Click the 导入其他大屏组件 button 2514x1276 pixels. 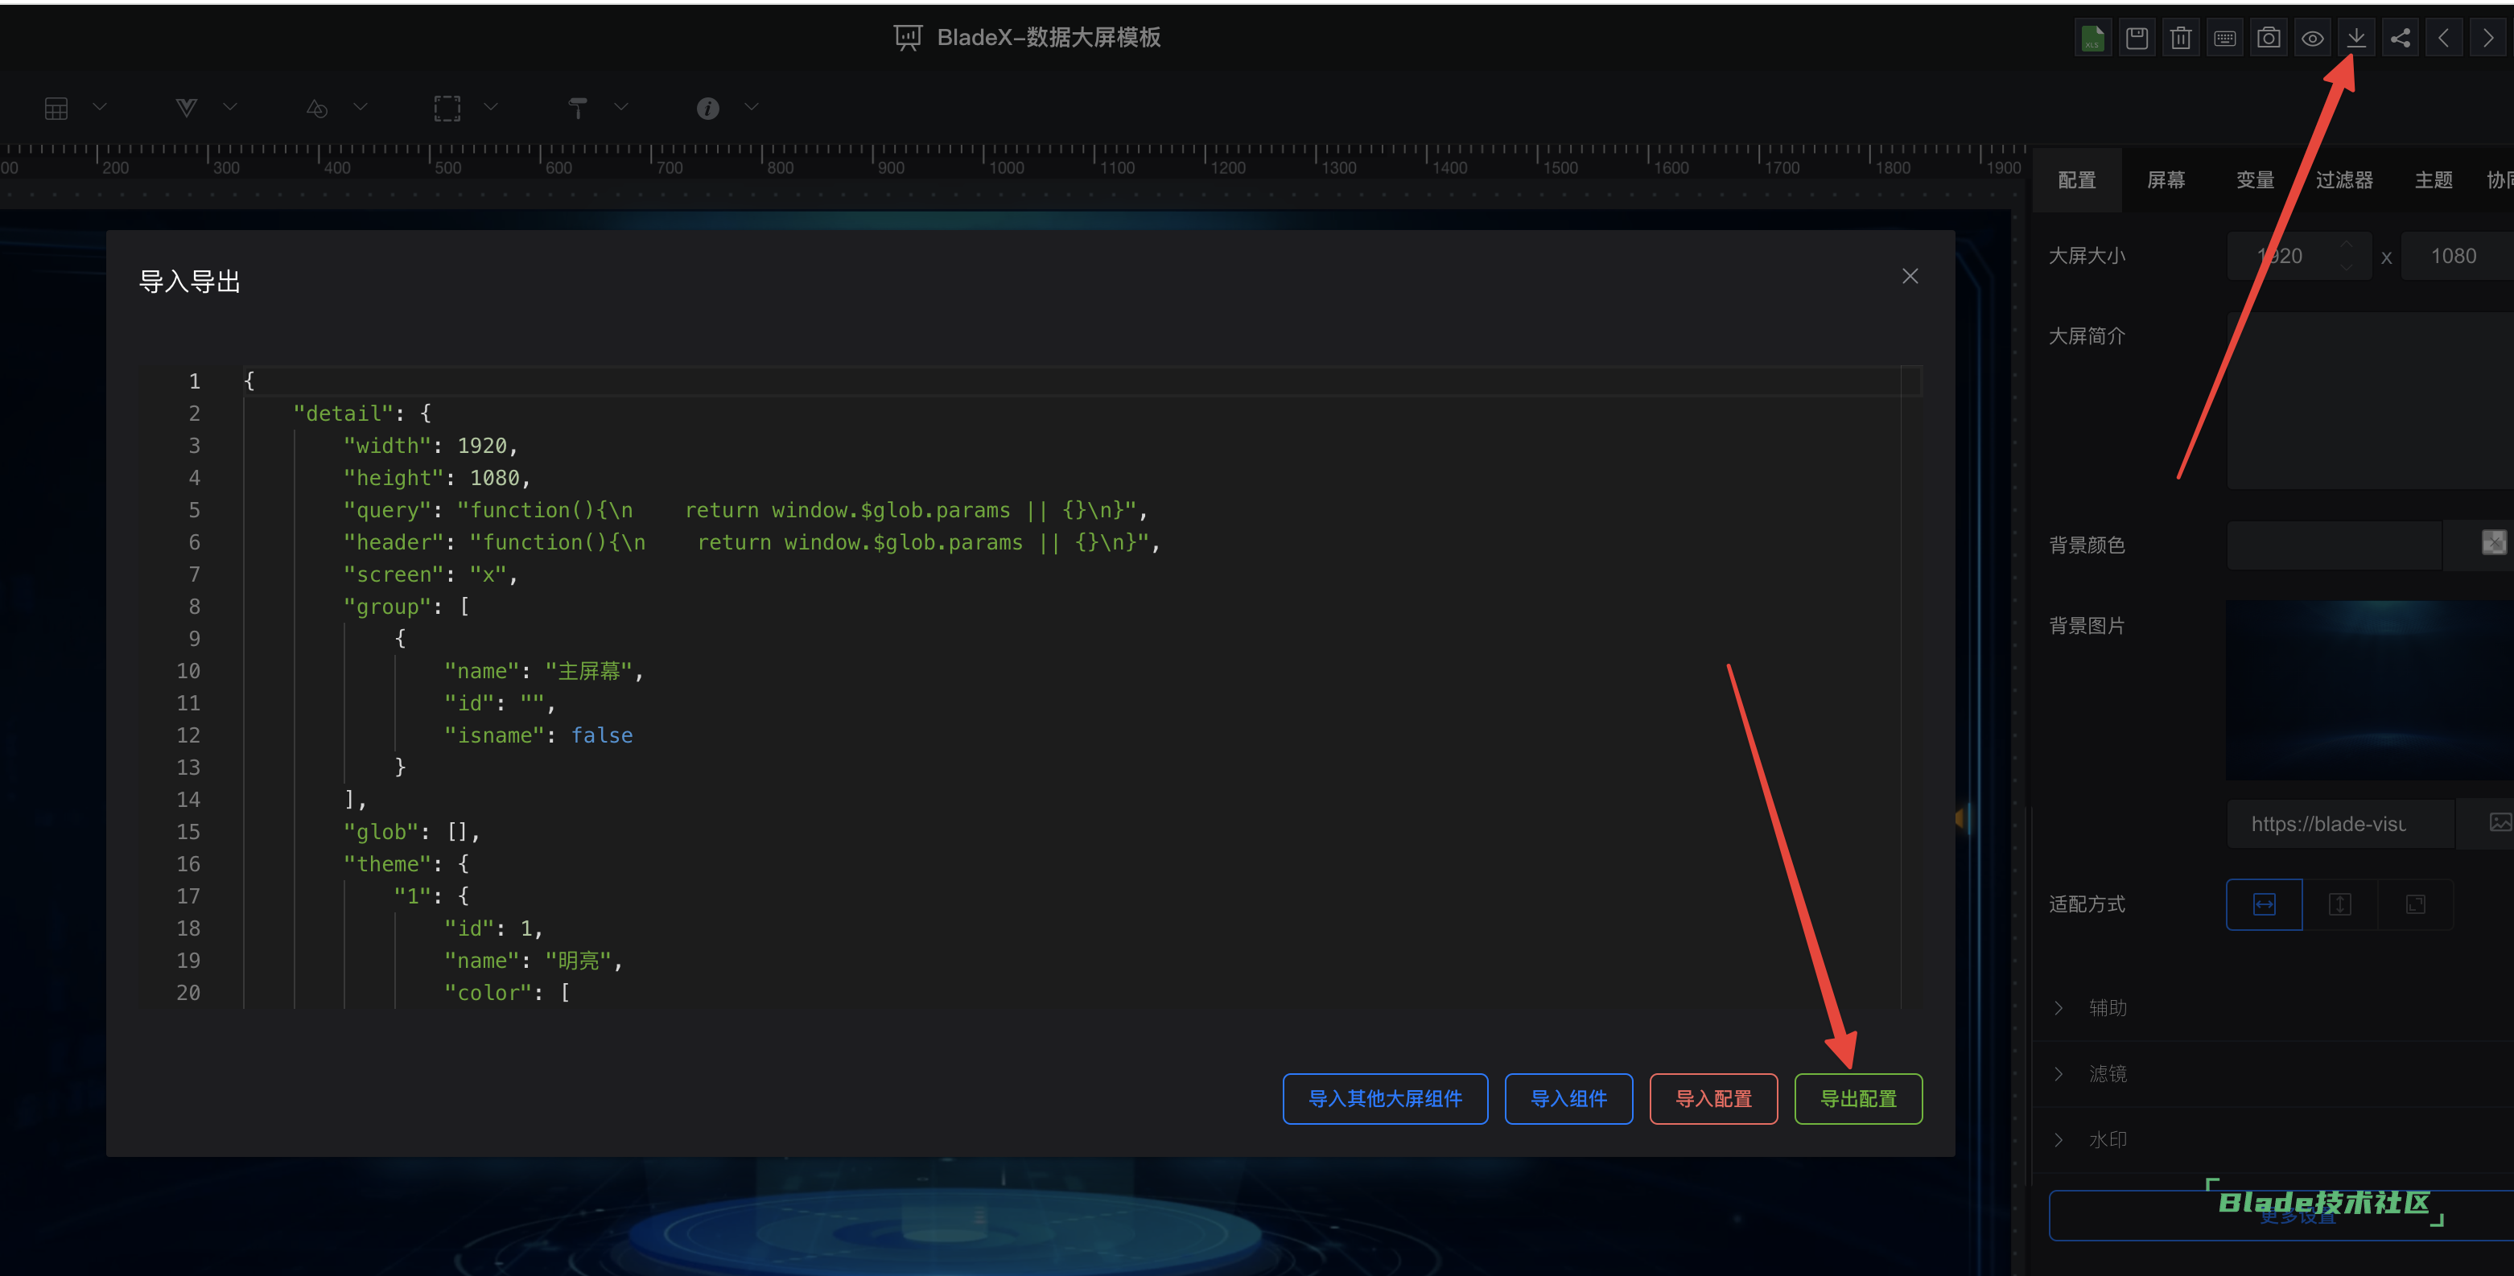1385,1100
